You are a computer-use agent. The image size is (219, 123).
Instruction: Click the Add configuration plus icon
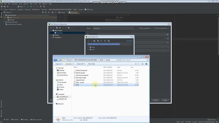(51, 28)
